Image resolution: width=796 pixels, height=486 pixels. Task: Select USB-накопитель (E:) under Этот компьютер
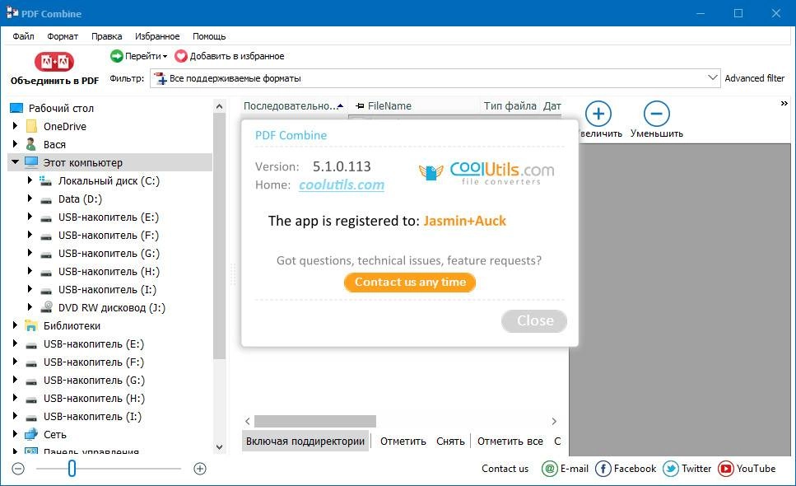(x=108, y=217)
